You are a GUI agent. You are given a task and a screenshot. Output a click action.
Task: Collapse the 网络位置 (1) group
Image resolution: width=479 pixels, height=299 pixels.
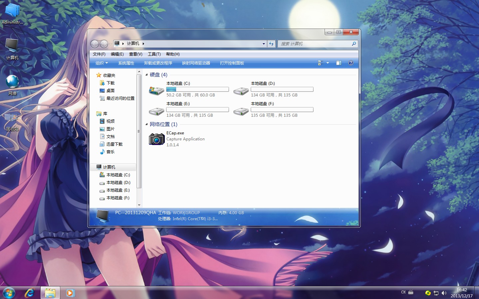pyautogui.click(x=146, y=124)
